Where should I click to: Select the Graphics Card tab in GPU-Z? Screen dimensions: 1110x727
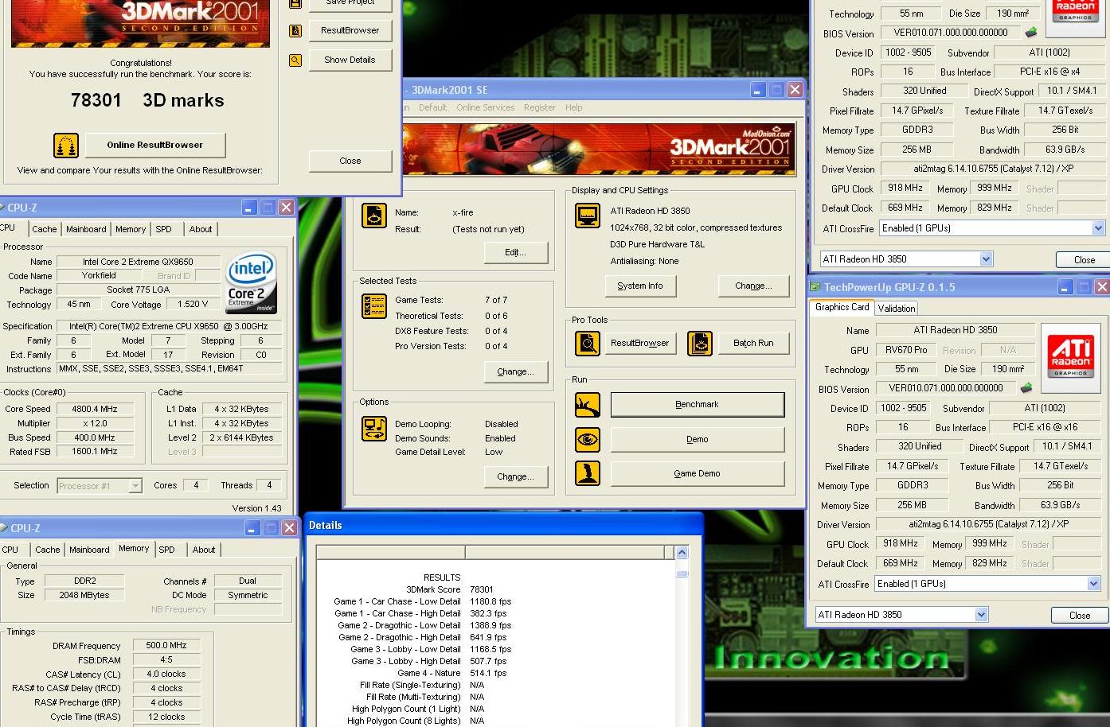[842, 307]
